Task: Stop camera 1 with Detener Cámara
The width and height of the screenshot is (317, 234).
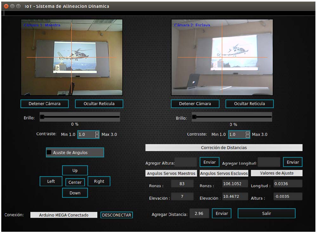Action: (x=44, y=104)
